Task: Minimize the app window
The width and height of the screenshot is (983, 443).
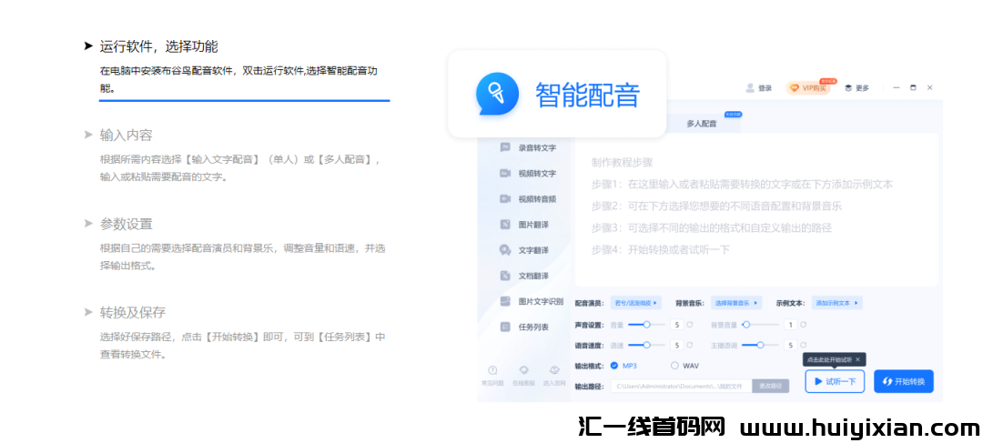Action: (897, 87)
